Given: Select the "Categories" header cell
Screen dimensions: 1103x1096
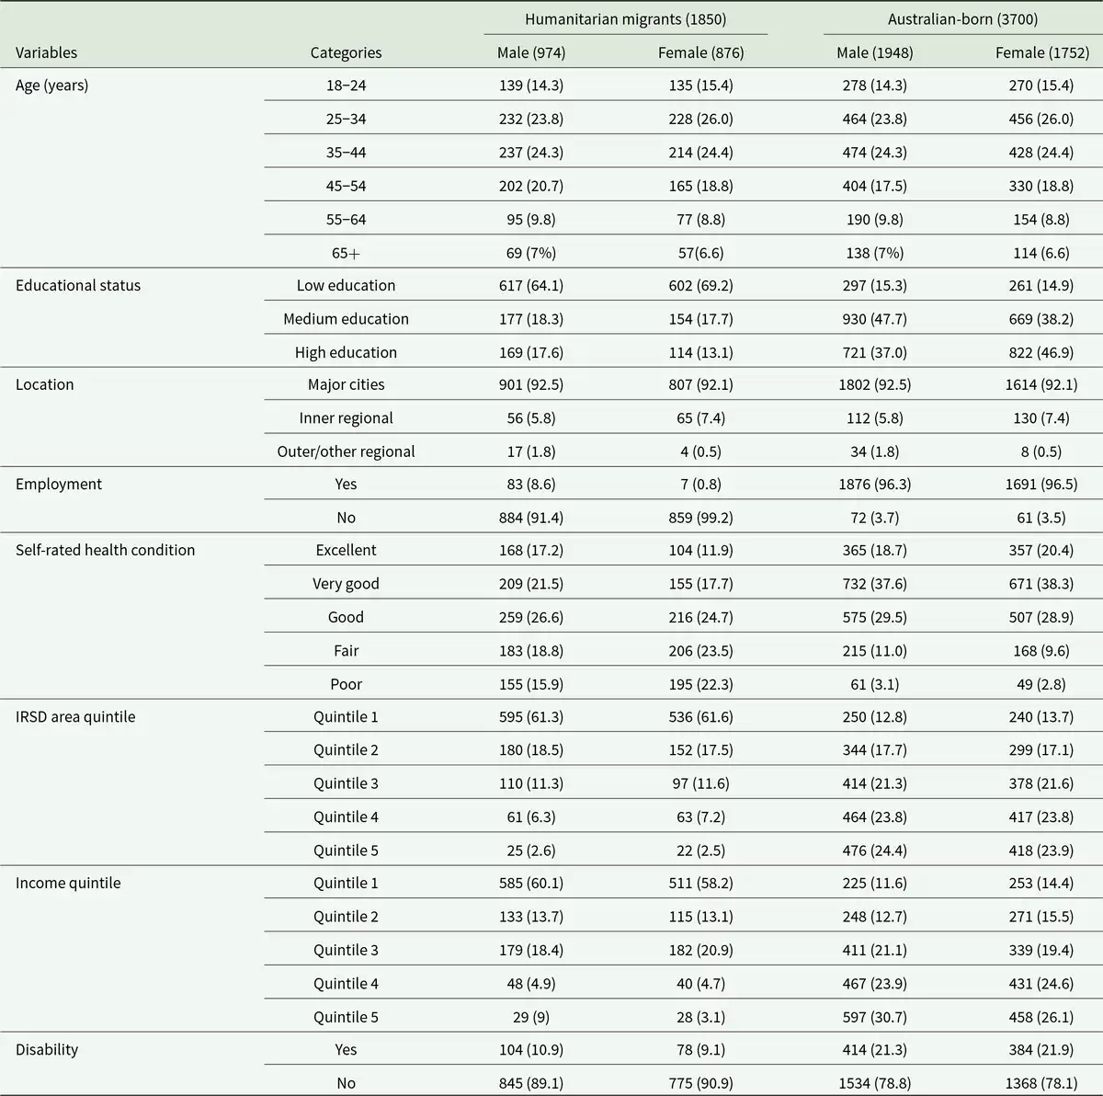Looking at the screenshot, I should click(346, 53).
